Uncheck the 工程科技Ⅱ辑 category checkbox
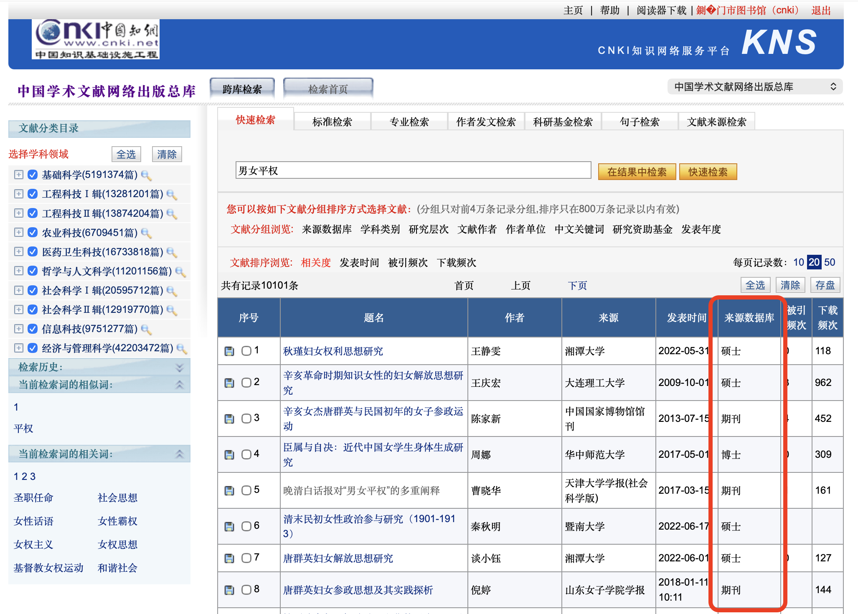Screen dimensions: 858x614 [33, 213]
